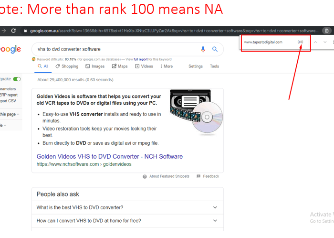The height and width of the screenshot is (238, 334).
Task: Go to previous find-in-page match
Action: (x=315, y=42)
